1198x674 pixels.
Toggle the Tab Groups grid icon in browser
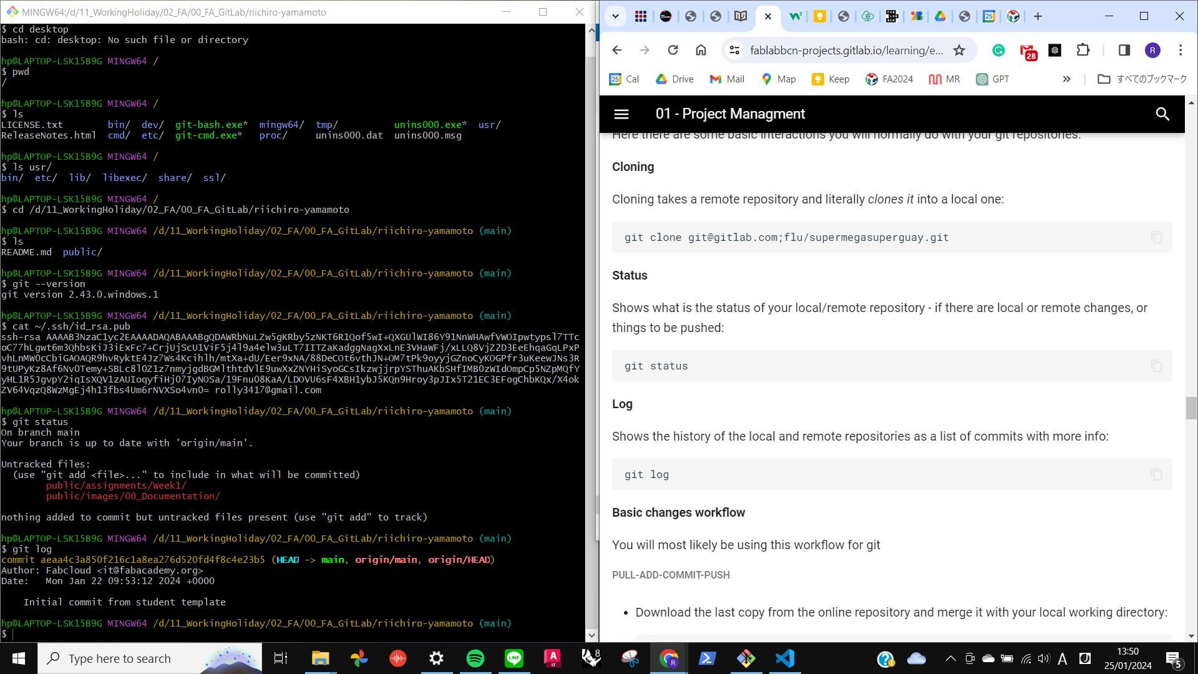click(x=641, y=16)
